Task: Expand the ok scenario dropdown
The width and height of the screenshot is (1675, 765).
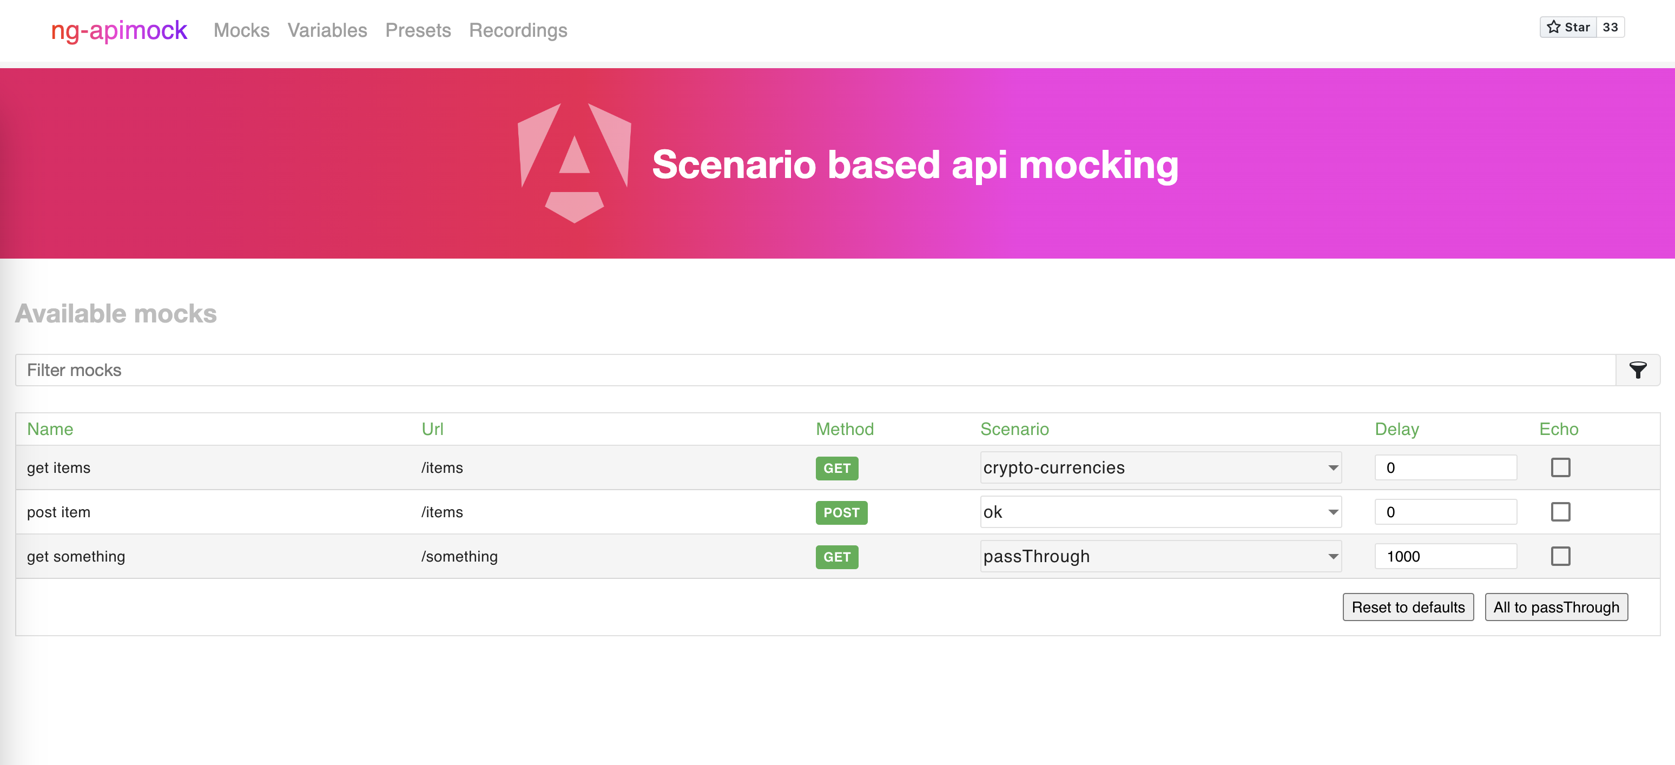Action: (1160, 511)
